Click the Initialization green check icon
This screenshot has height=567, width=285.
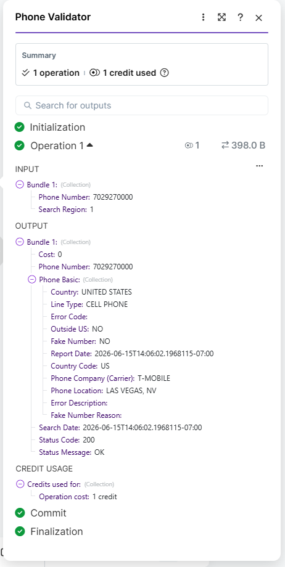tap(20, 128)
